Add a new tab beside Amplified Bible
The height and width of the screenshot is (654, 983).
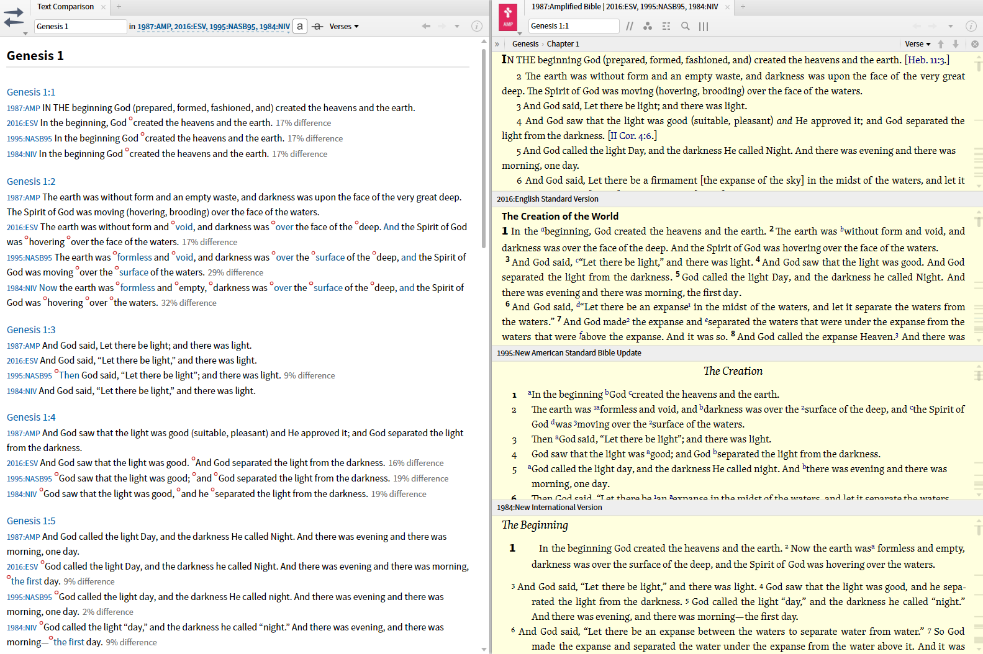[x=743, y=7]
